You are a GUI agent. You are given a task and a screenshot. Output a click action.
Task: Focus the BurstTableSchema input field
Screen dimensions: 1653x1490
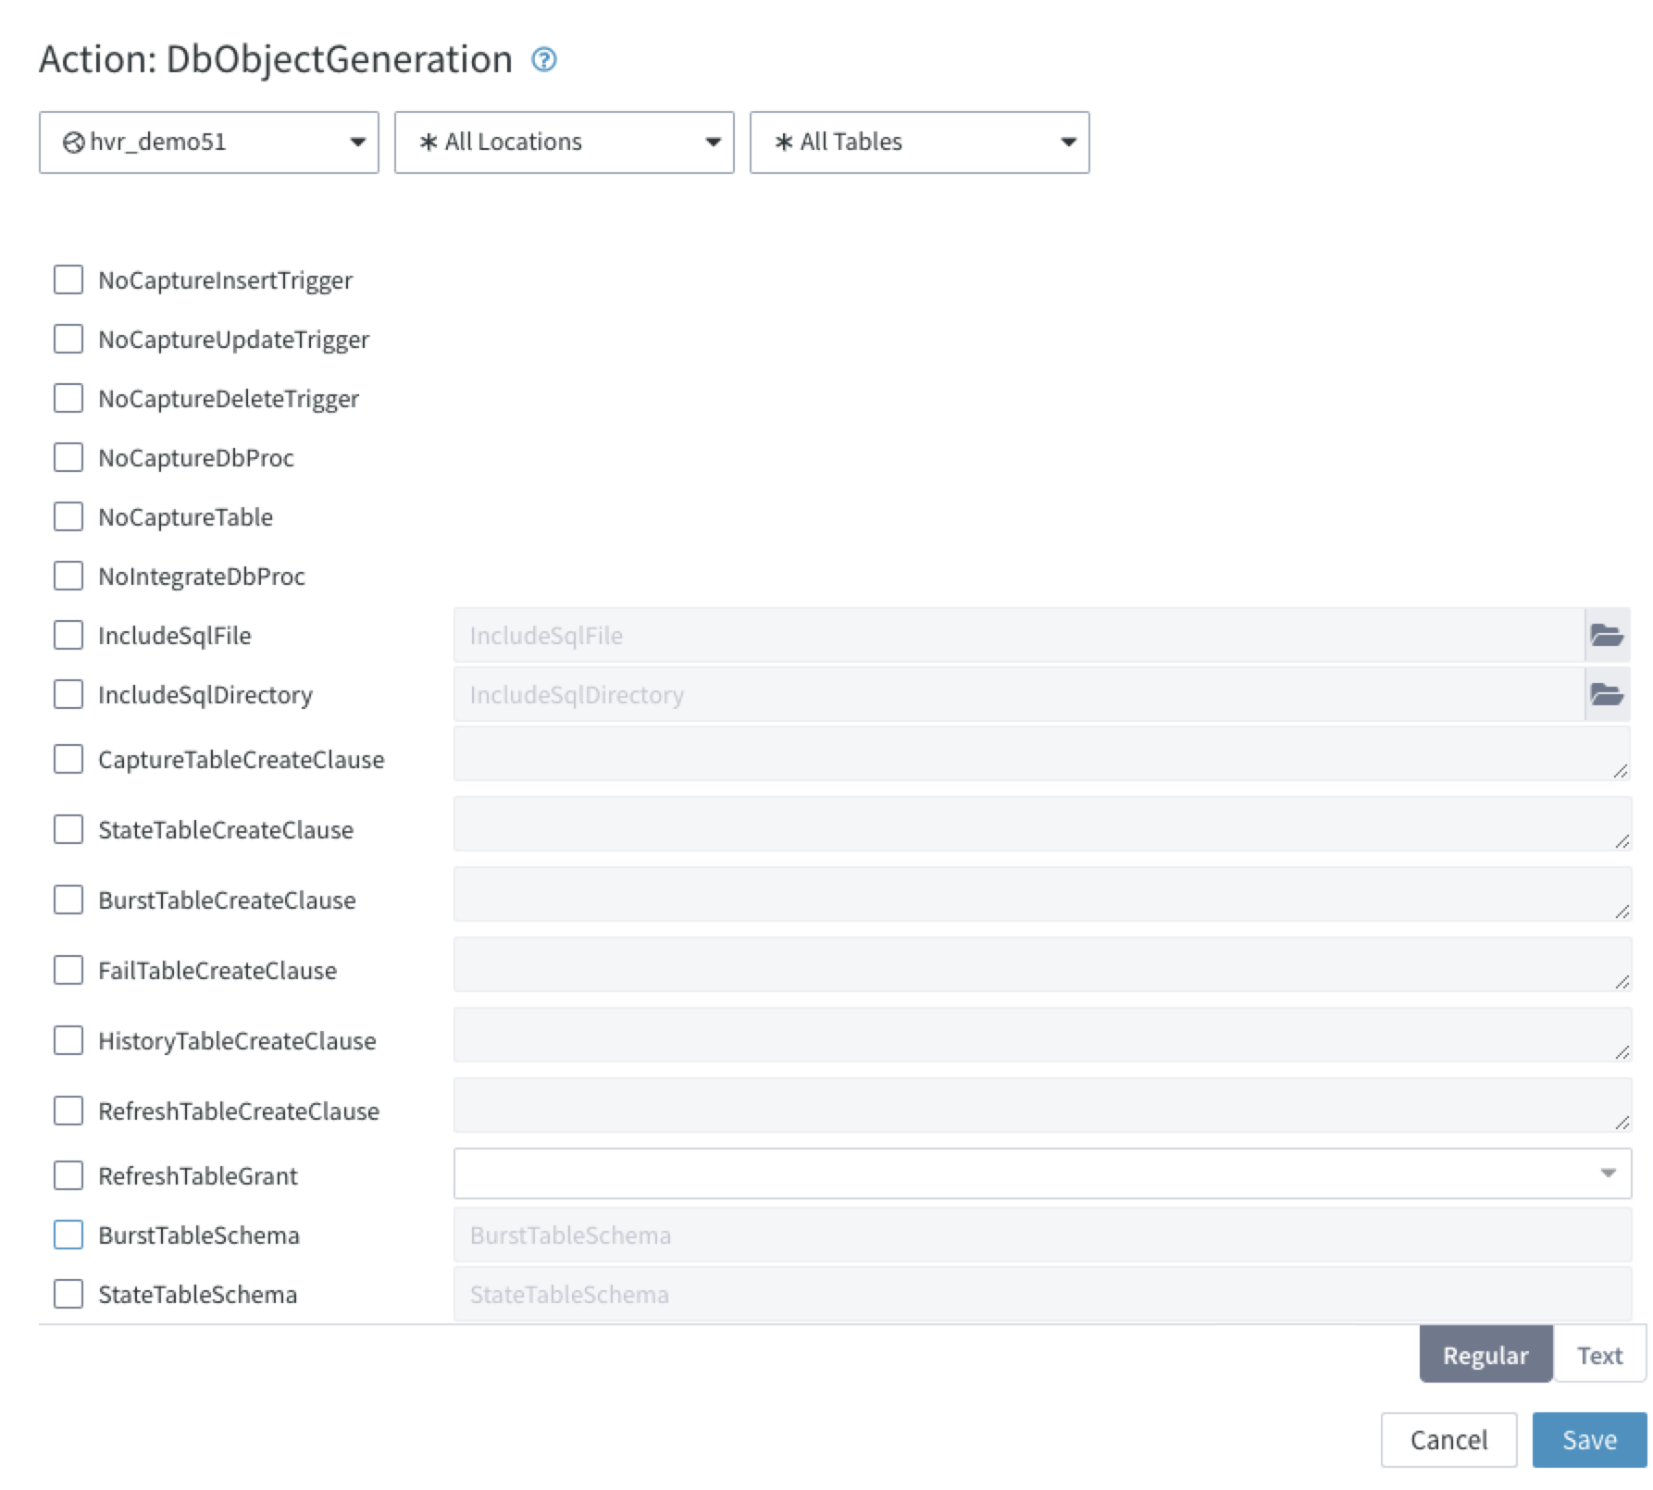click(1042, 1235)
